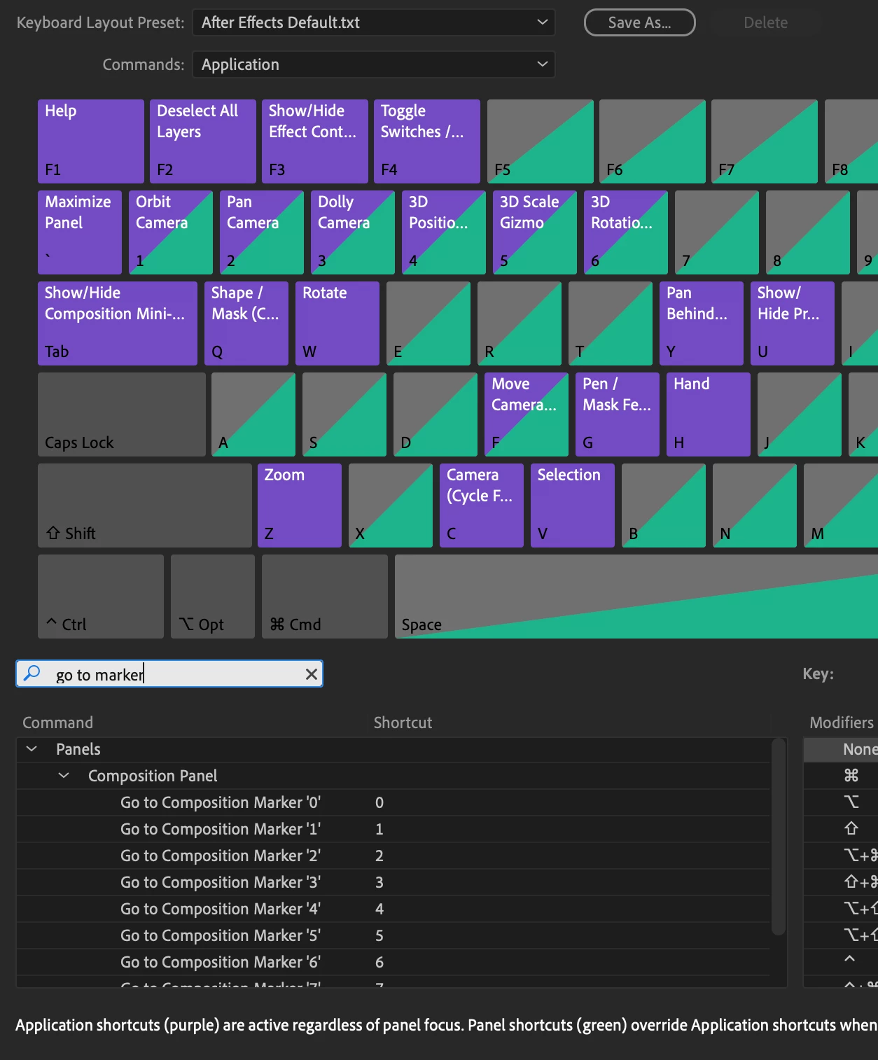878x1060 pixels.
Task: Select the 8 key on keyboard
Action: click(x=808, y=232)
